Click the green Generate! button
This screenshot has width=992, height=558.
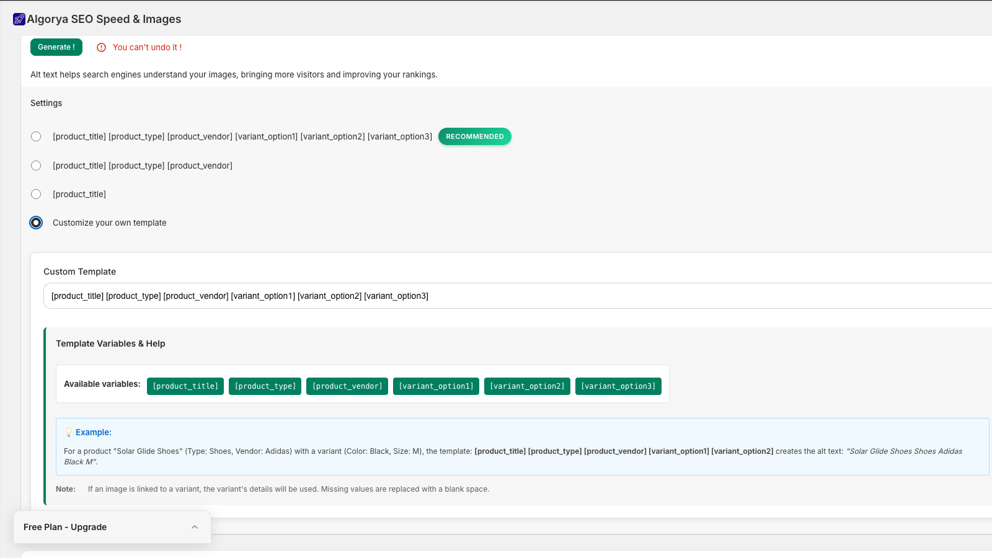pyautogui.click(x=56, y=47)
